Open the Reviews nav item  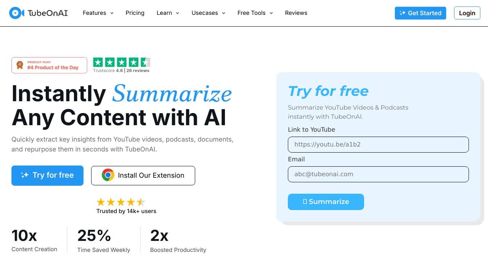click(x=296, y=13)
